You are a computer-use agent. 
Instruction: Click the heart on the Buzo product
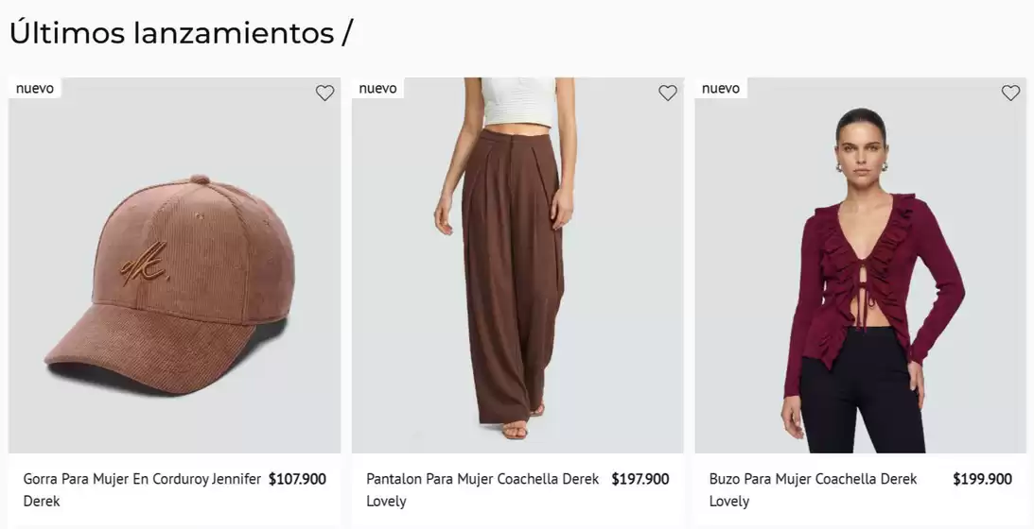click(x=1010, y=93)
